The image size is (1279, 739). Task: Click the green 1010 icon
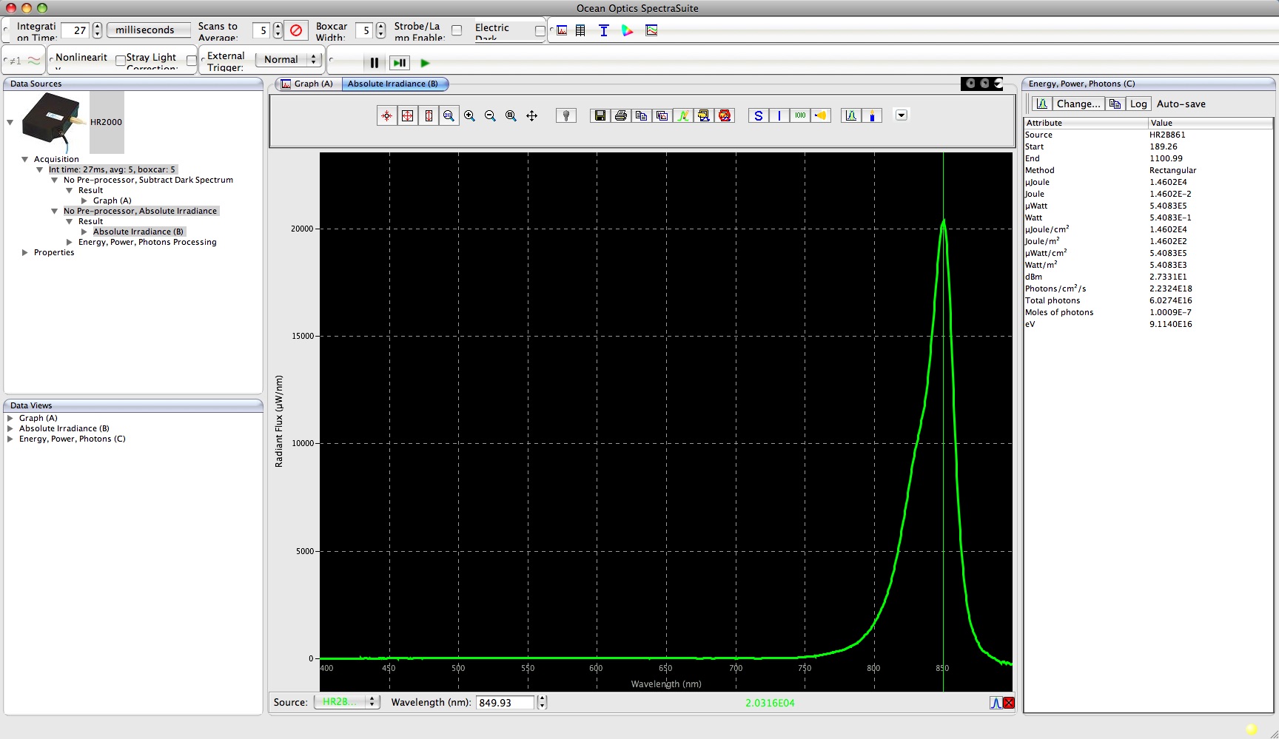click(x=800, y=115)
